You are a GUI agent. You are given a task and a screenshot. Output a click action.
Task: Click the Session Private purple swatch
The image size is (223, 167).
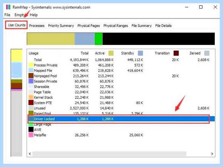pos(31,81)
